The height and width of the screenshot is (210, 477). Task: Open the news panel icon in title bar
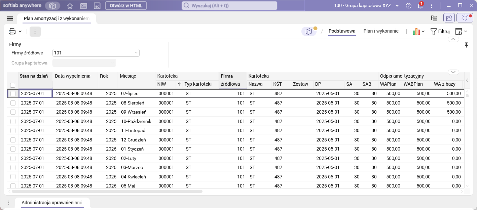pyautogui.click(x=83, y=6)
